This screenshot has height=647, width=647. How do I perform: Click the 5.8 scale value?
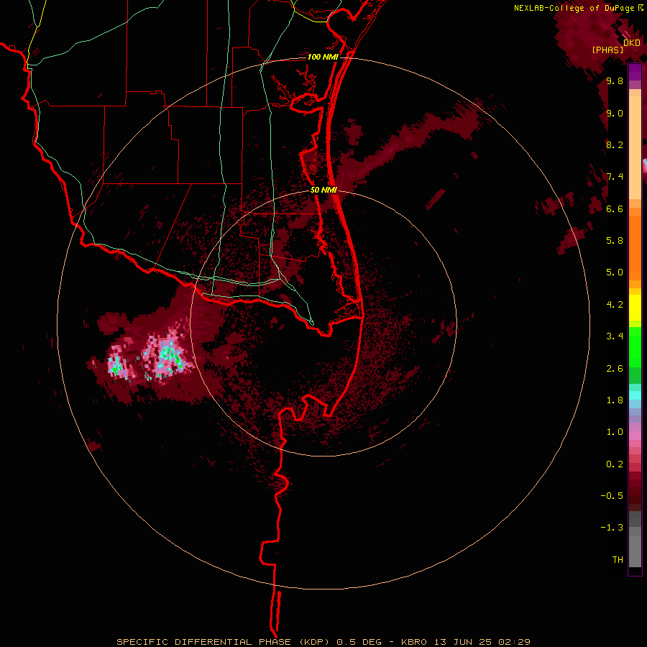pos(615,240)
